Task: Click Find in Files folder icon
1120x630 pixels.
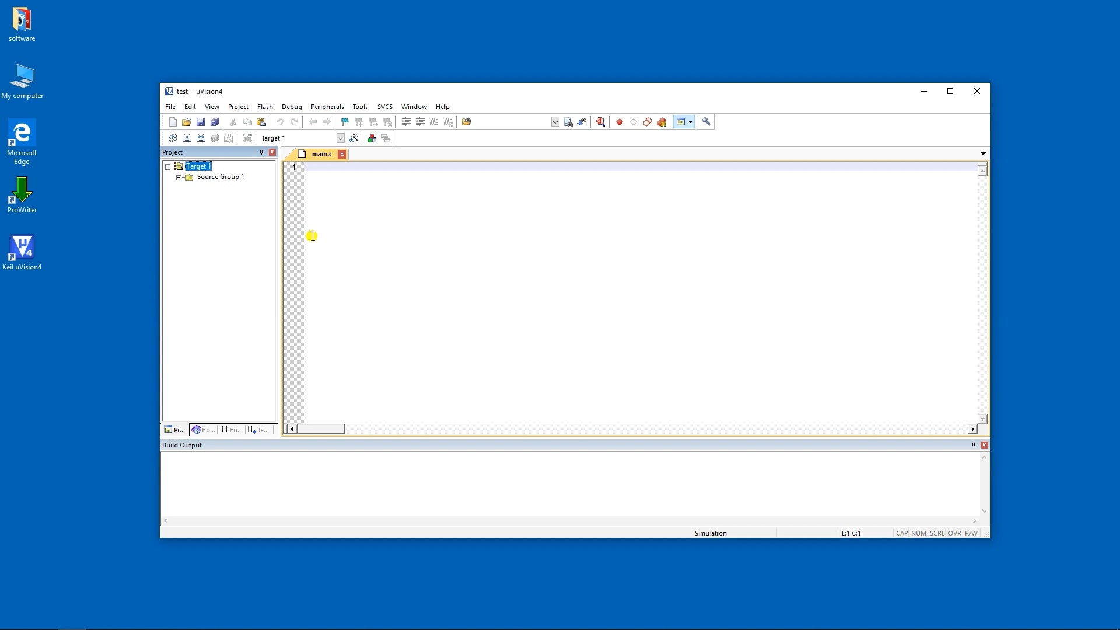Action: (x=467, y=122)
